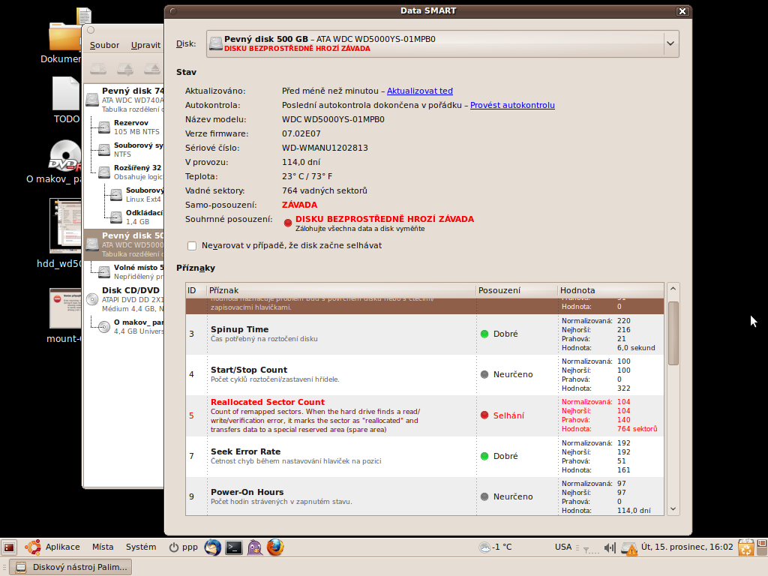The image size is (768, 576).
Task: Click the scroll up arrow of attributes list
Action: 673,289
